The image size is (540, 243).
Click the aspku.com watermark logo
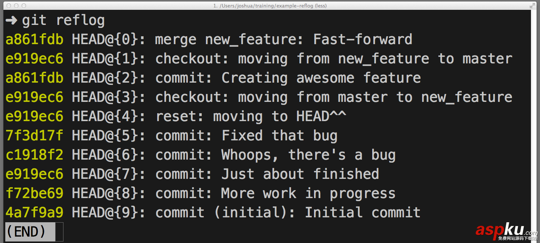[506, 231]
